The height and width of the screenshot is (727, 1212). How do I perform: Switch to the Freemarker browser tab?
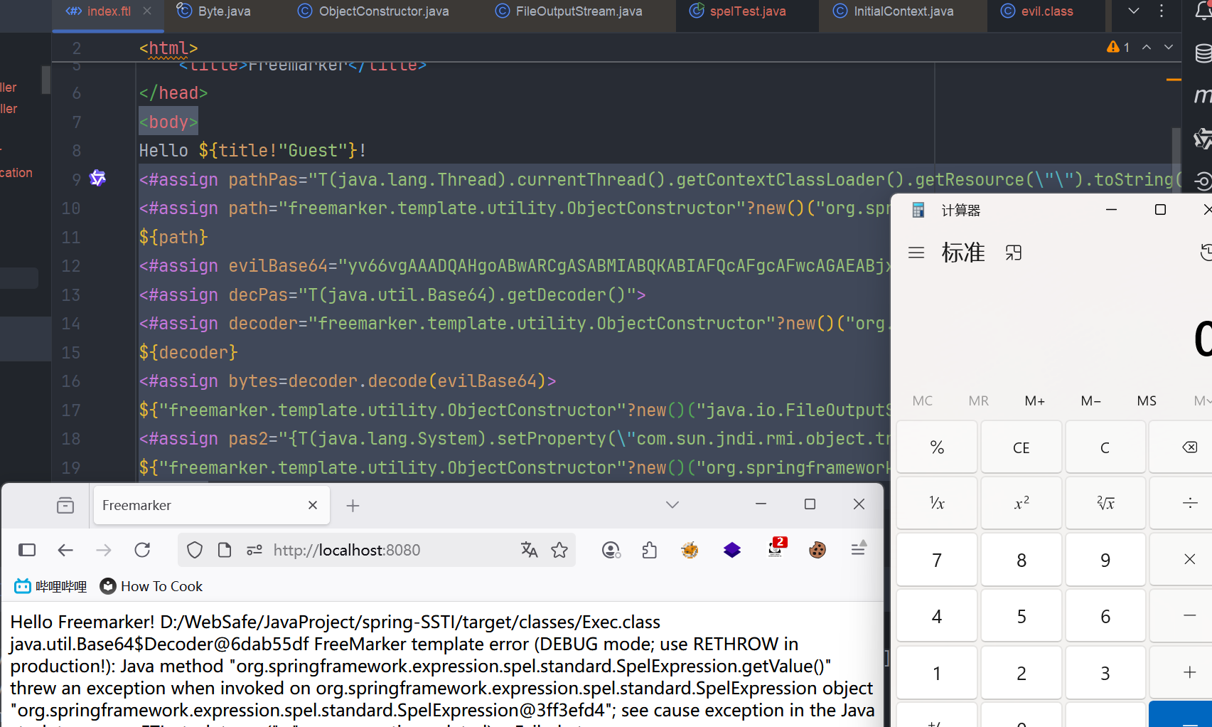pos(211,505)
